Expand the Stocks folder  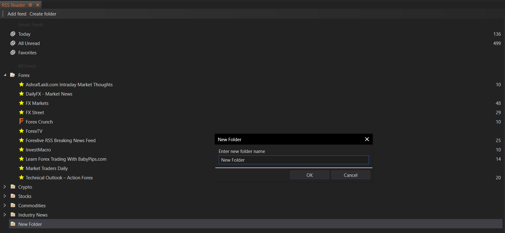point(5,196)
